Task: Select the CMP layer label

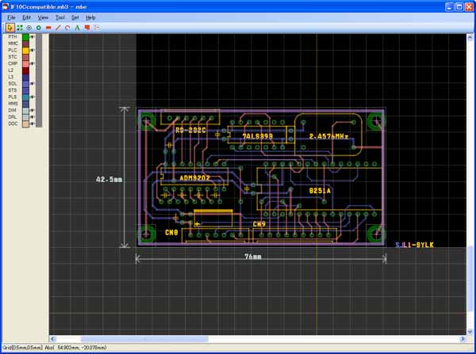Action: coord(13,63)
